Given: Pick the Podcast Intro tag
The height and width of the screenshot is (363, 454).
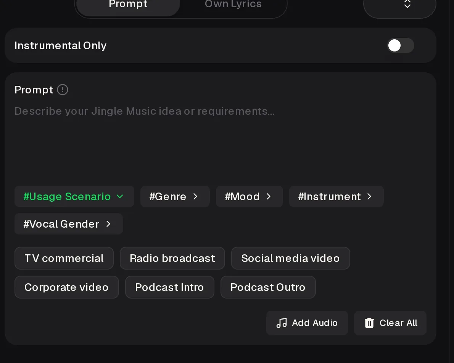Looking at the screenshot, I should click(x=170, y=287).
